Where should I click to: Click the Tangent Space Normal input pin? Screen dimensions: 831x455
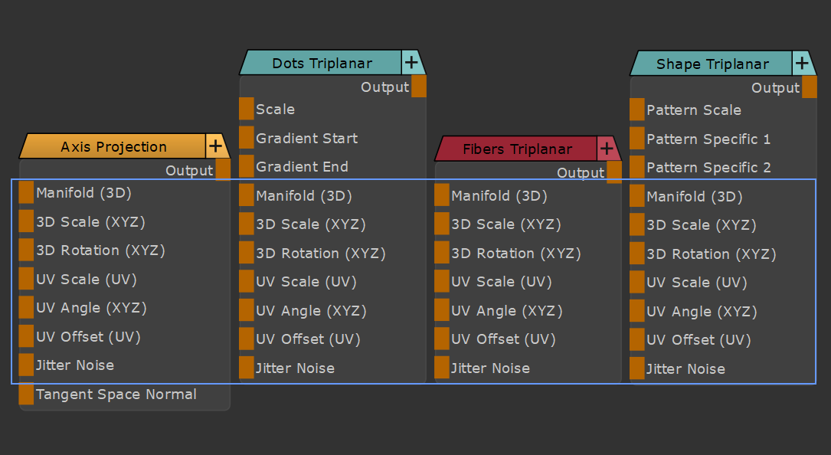coord(26,394)
